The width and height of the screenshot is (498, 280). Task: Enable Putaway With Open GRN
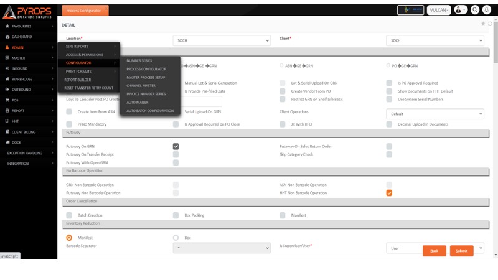[x=176, y=162]
